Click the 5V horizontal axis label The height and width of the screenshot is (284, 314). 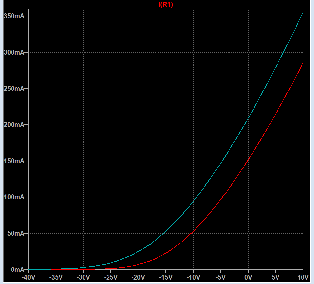pyautogui.click(x=276, y=278)
